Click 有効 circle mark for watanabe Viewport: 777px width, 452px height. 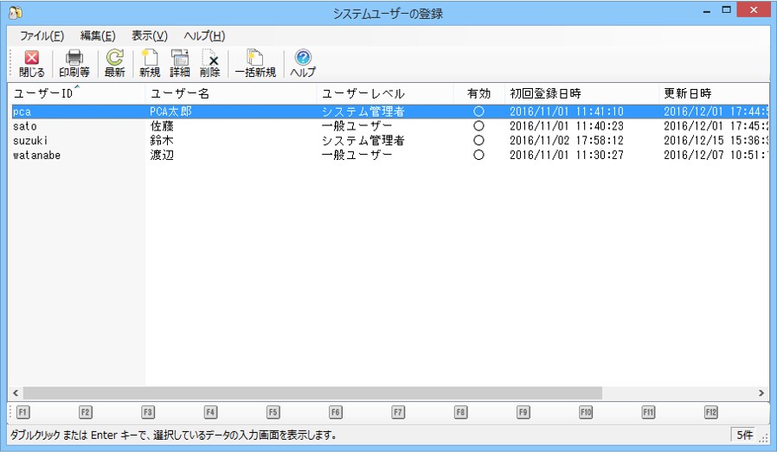click(x=478, y=156)
